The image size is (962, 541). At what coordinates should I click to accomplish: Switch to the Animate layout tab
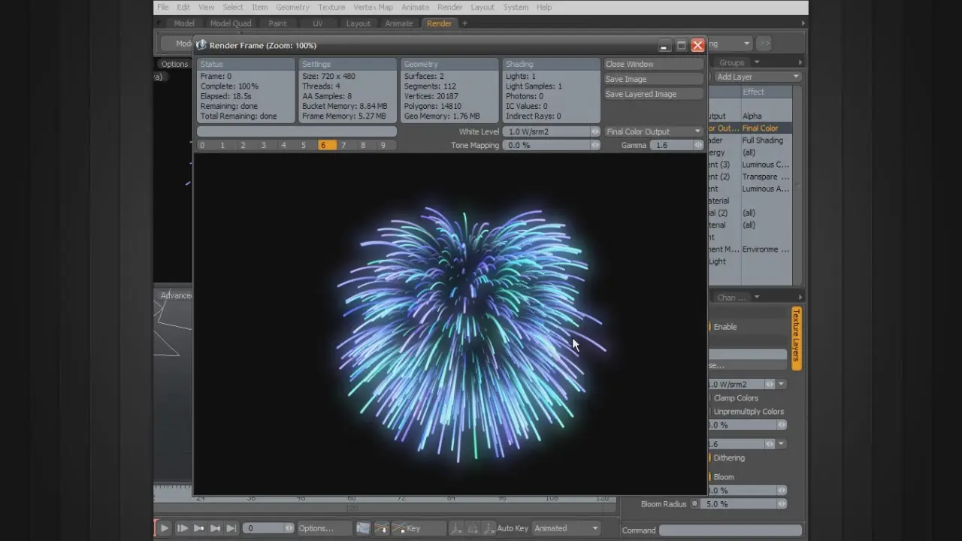point(398,23)
